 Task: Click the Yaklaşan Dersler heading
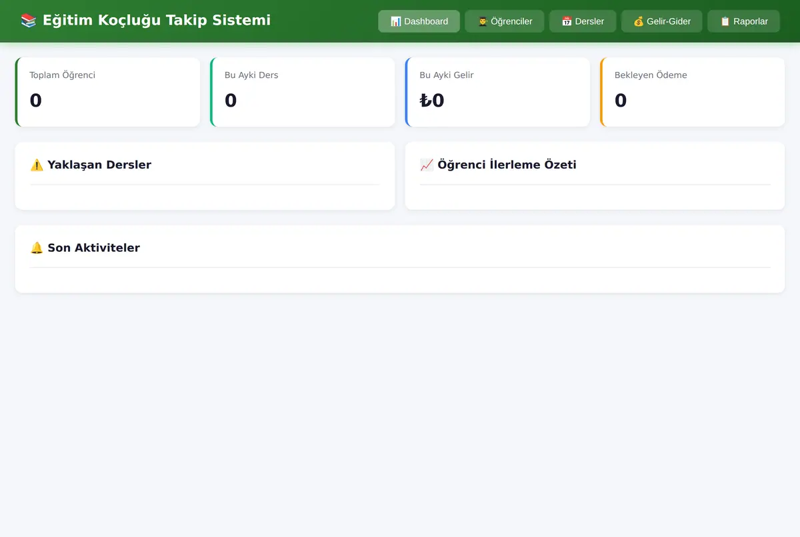point(99,165)
